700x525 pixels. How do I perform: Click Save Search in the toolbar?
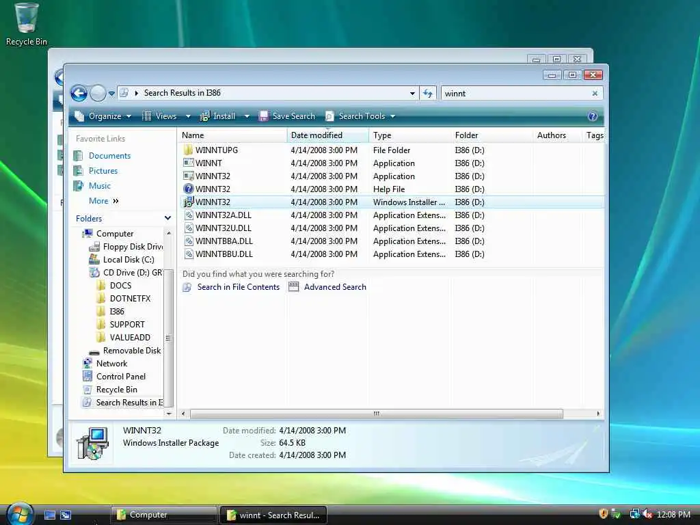(x=287, y=116)
